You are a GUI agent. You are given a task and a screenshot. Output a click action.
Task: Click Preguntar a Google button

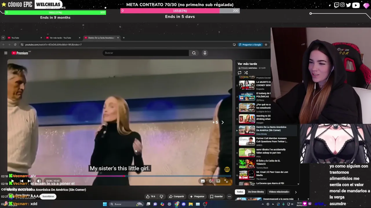[250, 44]
